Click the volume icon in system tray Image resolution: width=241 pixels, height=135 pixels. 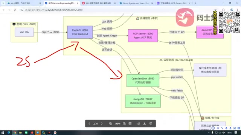[x=220, y=132]
